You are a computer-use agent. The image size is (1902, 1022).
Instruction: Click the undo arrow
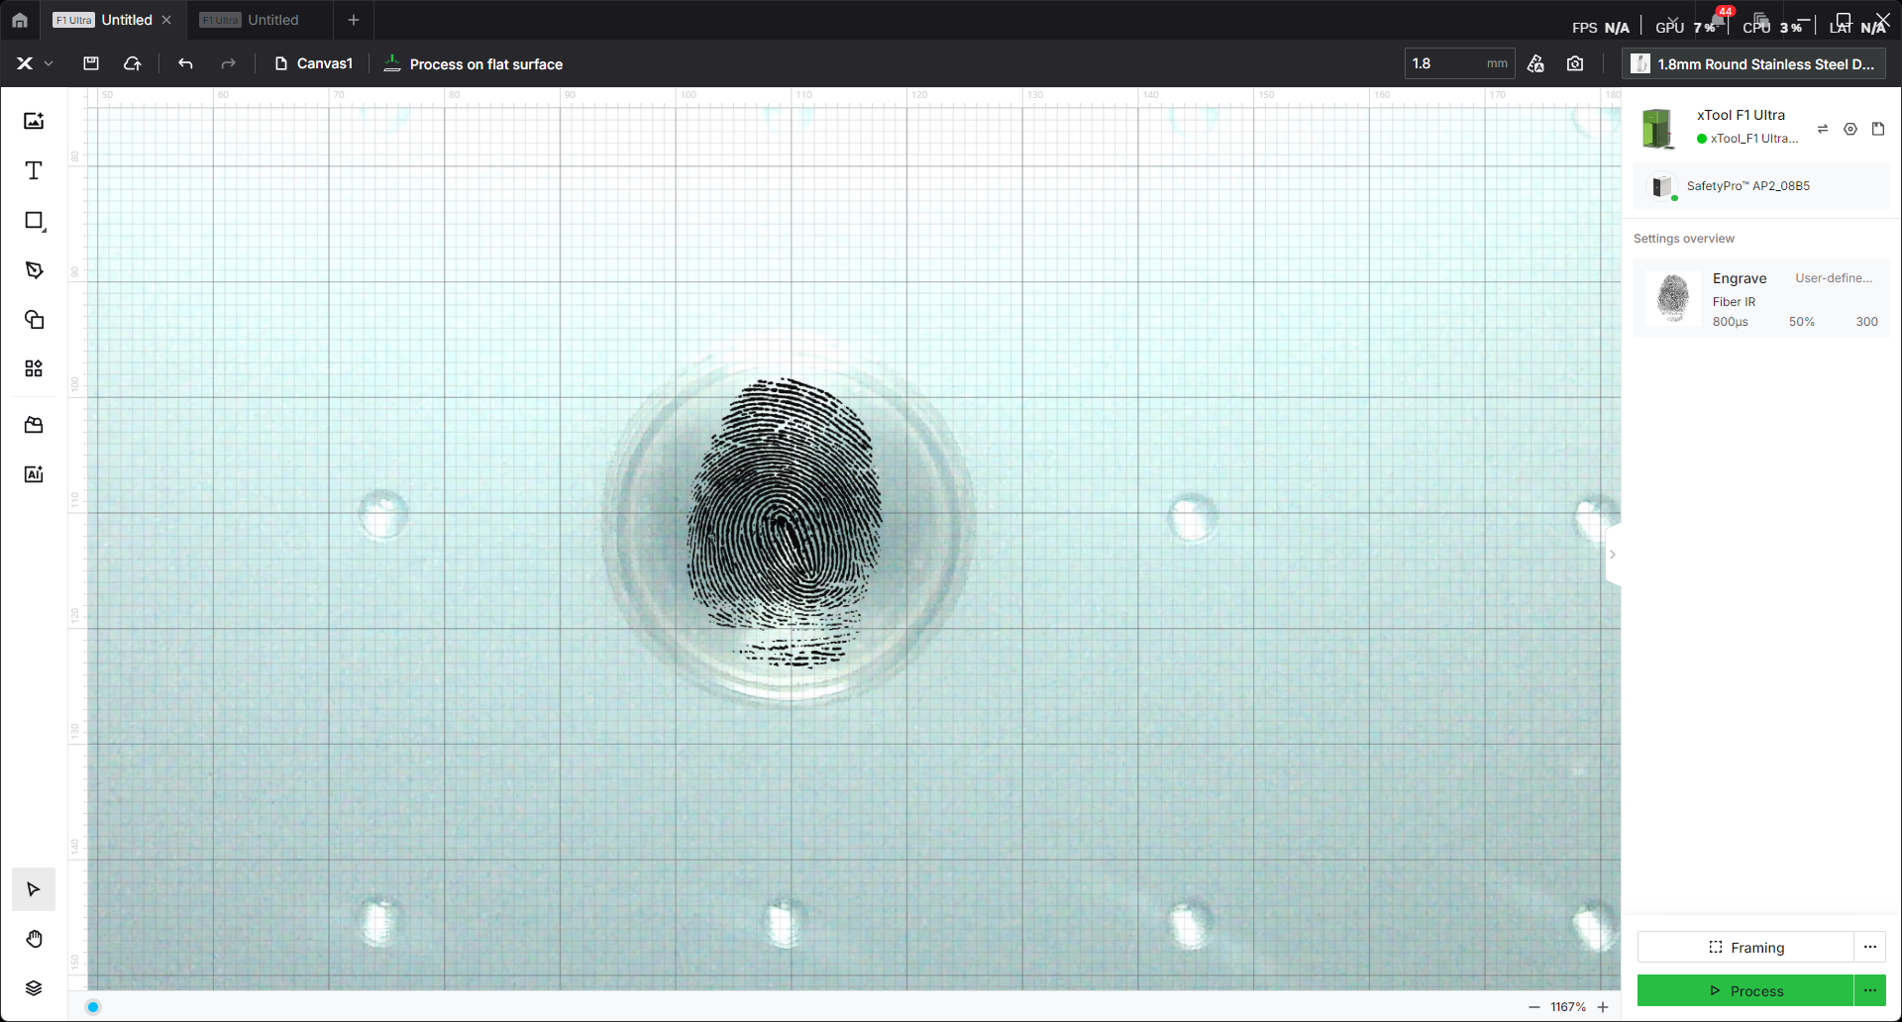pos(185,63)
